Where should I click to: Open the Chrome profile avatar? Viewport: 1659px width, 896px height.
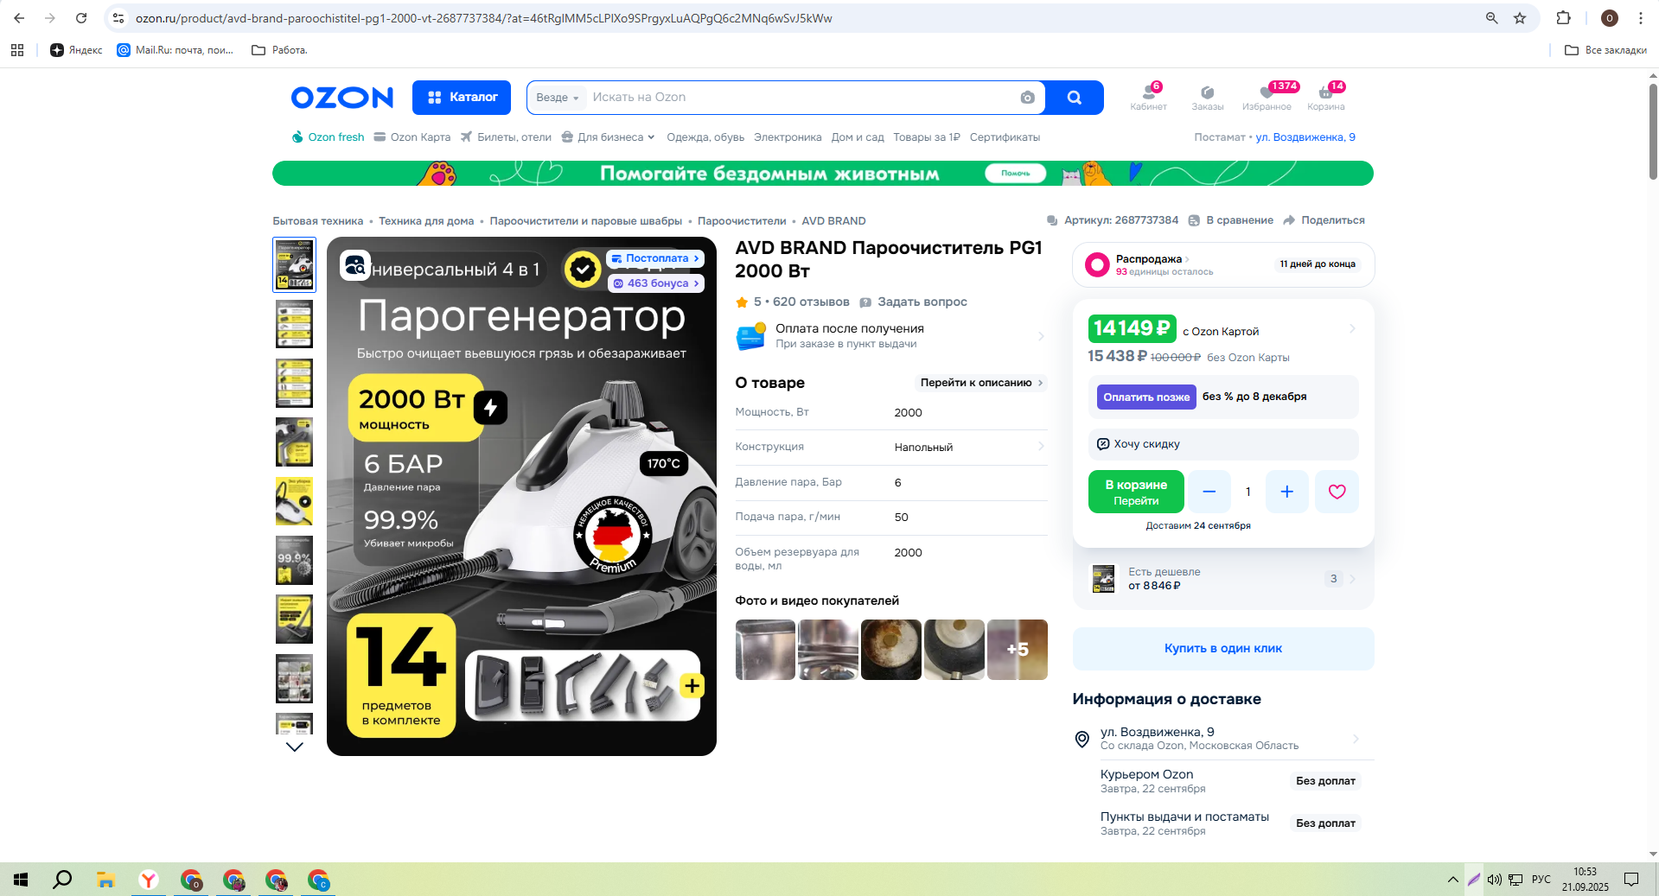[1610, 18]
